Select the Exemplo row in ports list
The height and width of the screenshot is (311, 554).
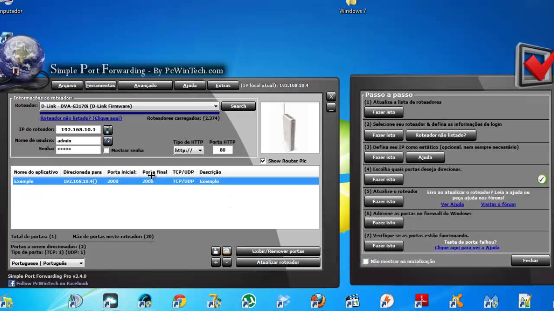pyautogui.click(x=165, y=181)
